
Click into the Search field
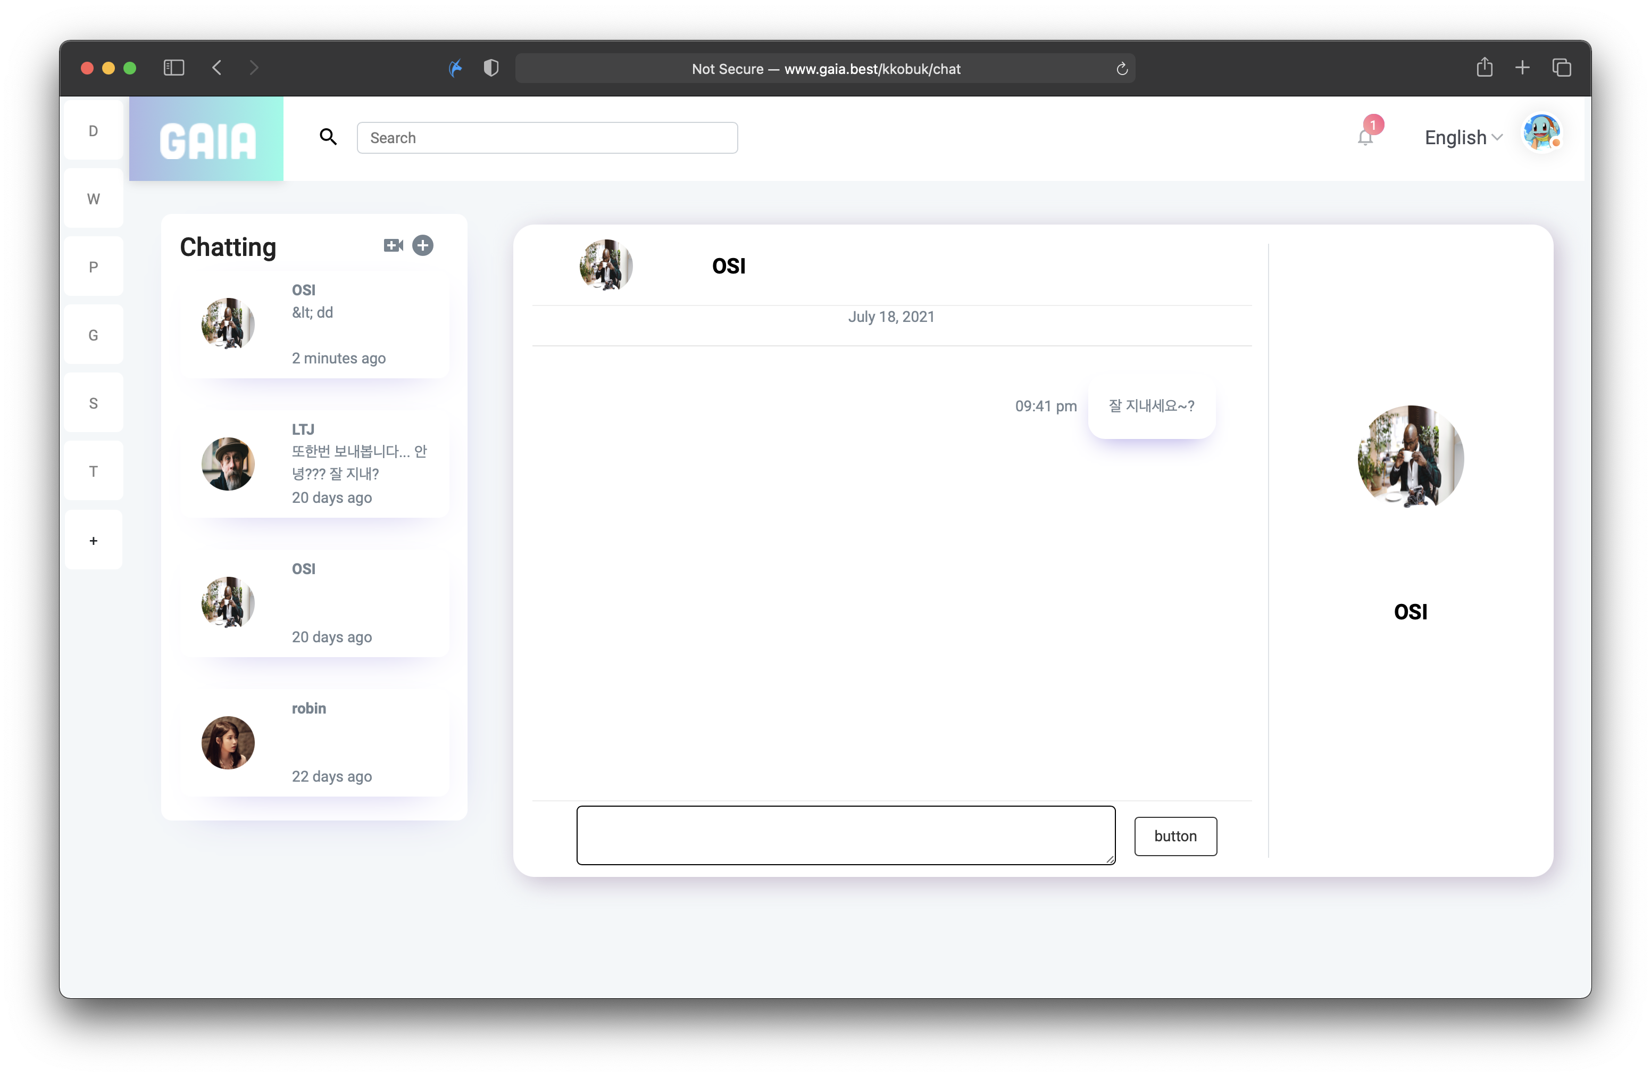point(547,138)
